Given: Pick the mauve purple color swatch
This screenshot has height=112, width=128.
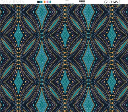Looking at the screenshot, I should point(48,2).
